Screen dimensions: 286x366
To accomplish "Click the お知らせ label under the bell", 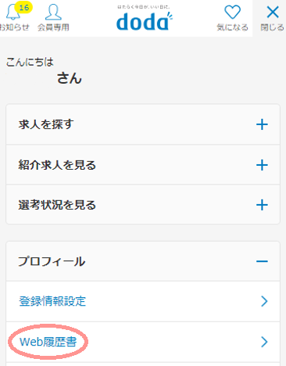I will [x=15, y=27].
